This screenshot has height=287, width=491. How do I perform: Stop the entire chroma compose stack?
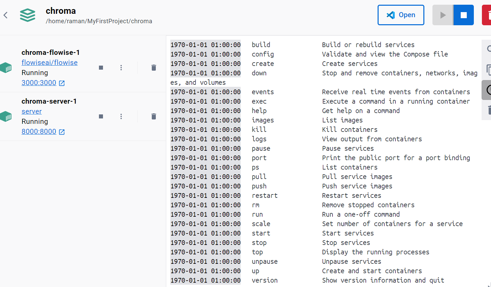pos(463,15)
